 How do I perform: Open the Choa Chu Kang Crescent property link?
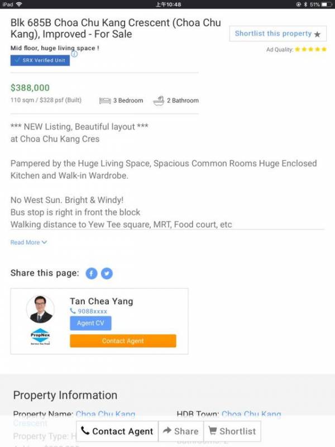tap(105, 415)
